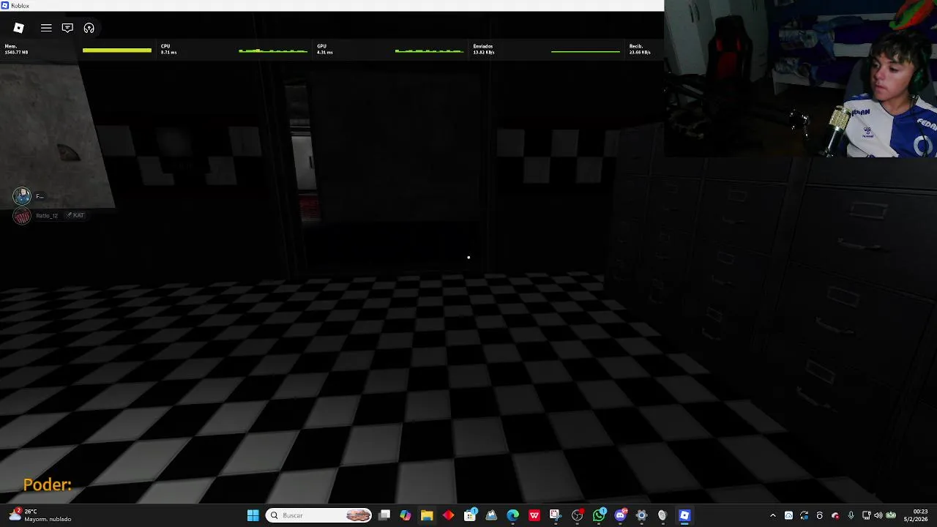Open the mountain-icon app on taskbar
The width and height of the screenshot is (937, 527).
pos(491,515)
